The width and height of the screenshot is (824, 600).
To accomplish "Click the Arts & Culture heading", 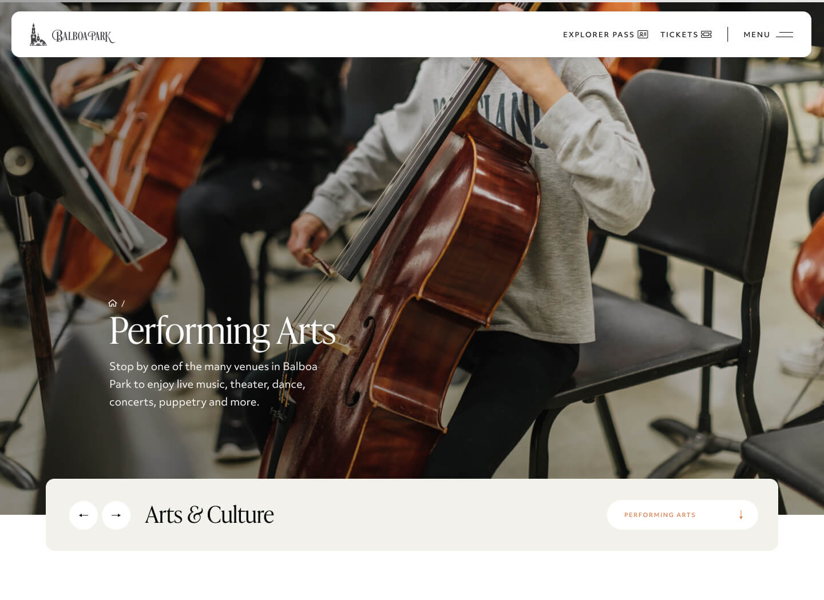I will (x=209, y=515).
